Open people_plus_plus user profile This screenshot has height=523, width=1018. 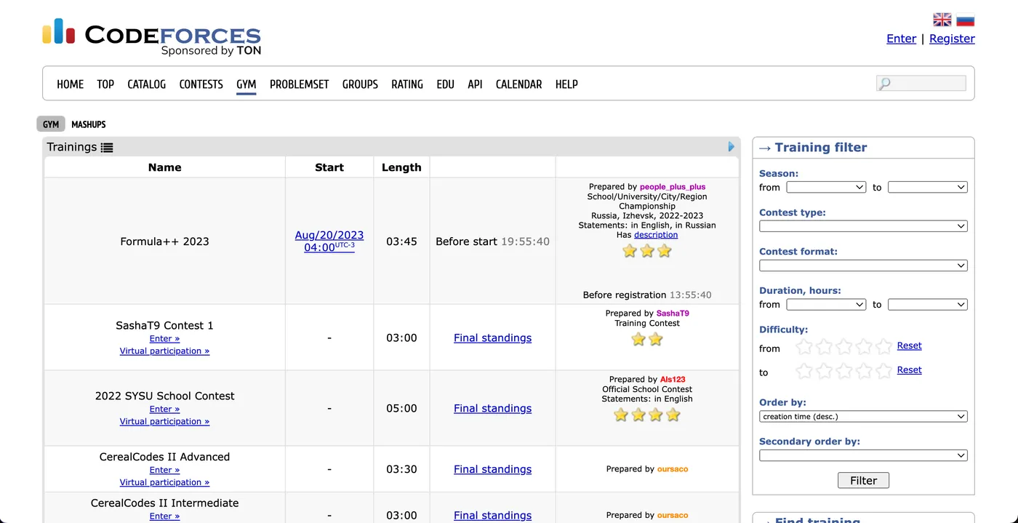673,187
